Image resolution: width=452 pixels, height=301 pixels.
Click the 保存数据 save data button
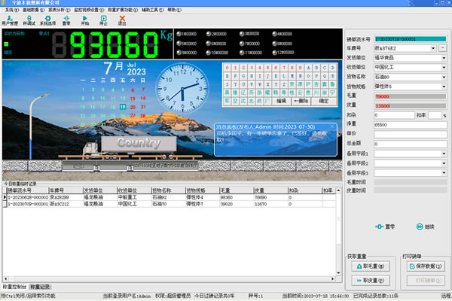pos(426,266)
